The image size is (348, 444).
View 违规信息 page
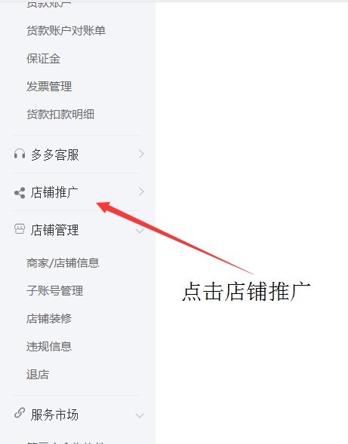tap(49, 347)
